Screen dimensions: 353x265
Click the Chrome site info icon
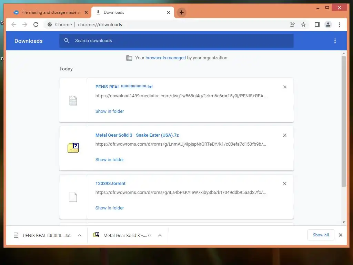point(50,24)
